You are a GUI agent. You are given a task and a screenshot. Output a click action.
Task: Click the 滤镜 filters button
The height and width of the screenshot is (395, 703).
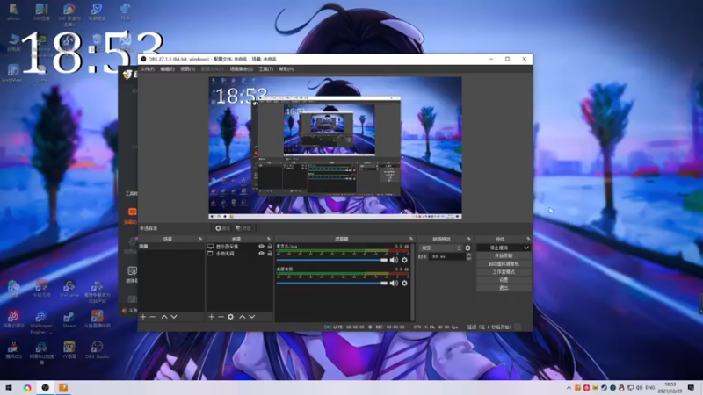pyautogui.click(x=243, y=228)
